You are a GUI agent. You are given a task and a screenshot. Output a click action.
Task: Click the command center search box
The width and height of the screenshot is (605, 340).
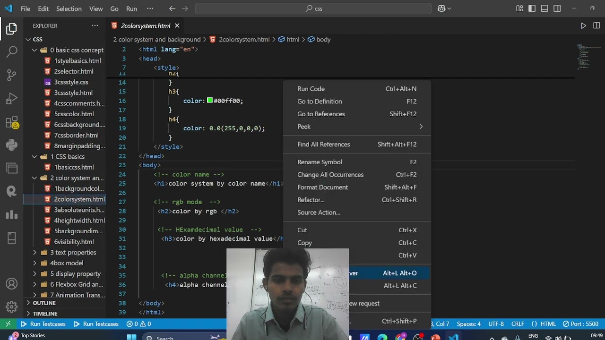[x=313, y=8]
